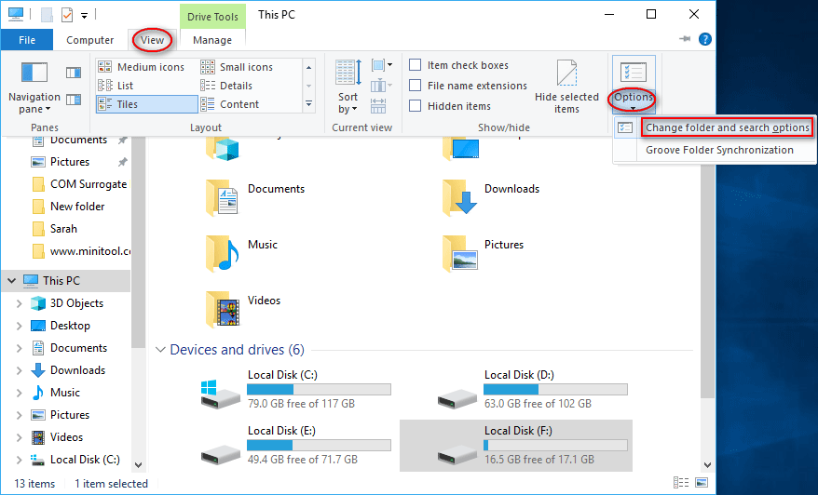Click the New folder quick access icon

(x=47, y=15)
